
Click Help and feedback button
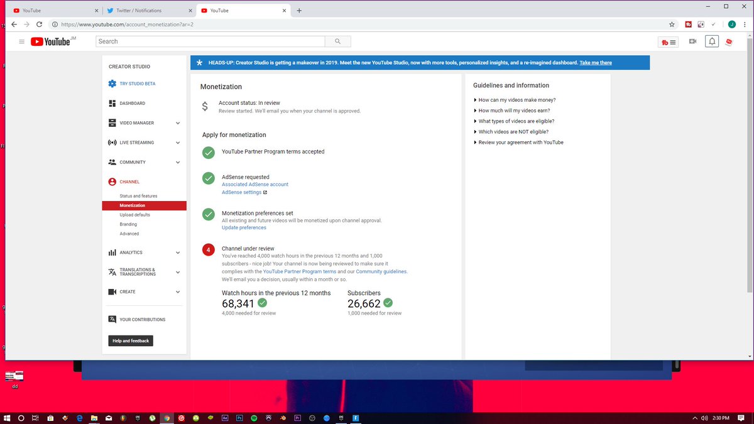131,341
